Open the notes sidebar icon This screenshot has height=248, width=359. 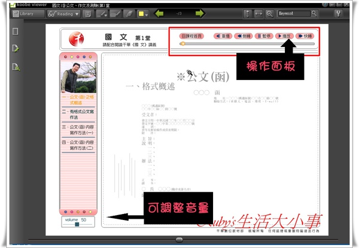(16, 48)
